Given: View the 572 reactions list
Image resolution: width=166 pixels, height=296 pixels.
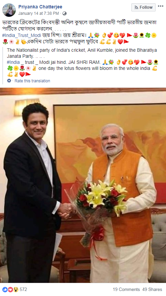Looking at the screenshot, I should click(x=24, y=289).
